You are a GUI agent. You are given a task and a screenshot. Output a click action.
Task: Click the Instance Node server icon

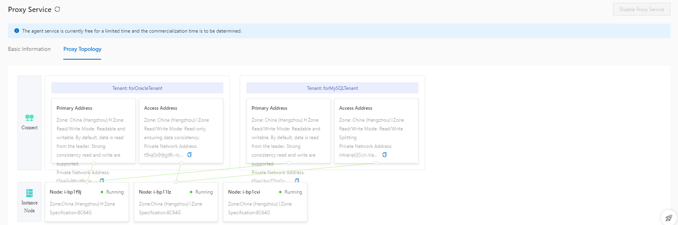pos(29,193)
